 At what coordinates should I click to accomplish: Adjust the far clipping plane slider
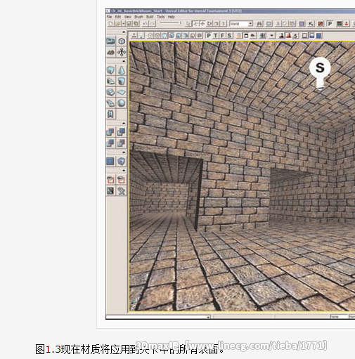pos(171,23)
